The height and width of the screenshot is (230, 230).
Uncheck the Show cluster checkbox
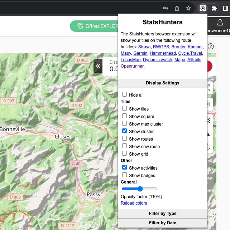coord(124,131)
